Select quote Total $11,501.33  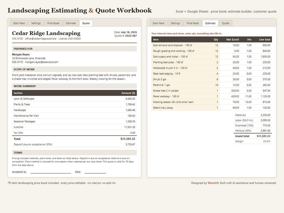[x=128, y=139]
